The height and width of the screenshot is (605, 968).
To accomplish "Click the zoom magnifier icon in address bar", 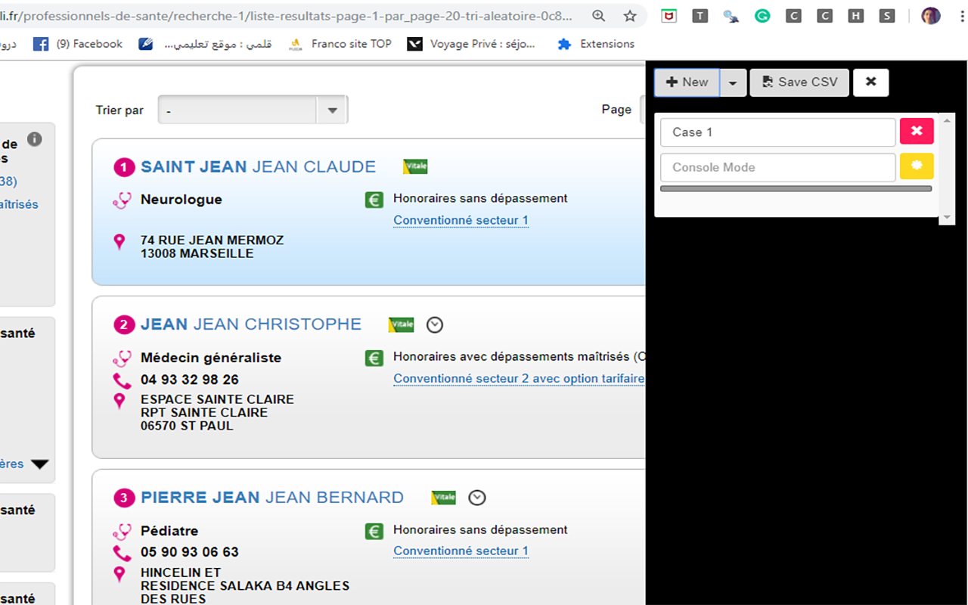I will pos(598,16).
